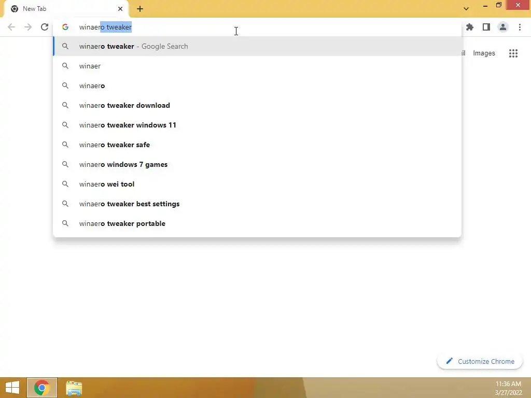Open the profile avatar menu
531x398 pixels.
click(503, 27)
